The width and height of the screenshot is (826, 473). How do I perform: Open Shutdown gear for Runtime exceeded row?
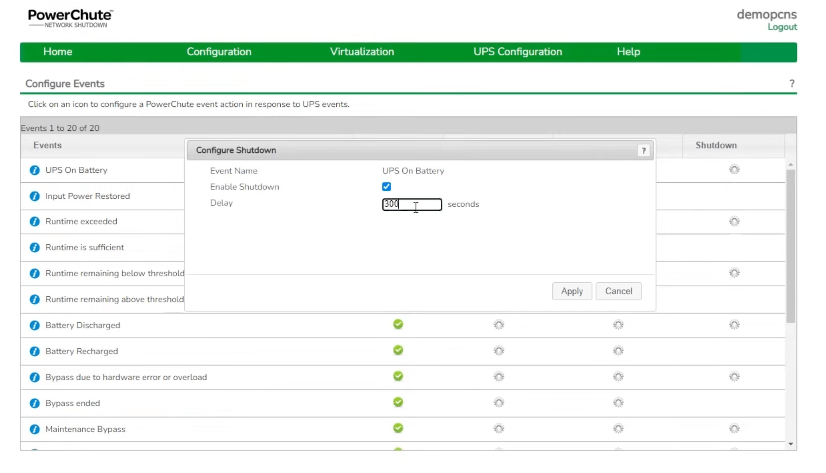tap(734, 221)
